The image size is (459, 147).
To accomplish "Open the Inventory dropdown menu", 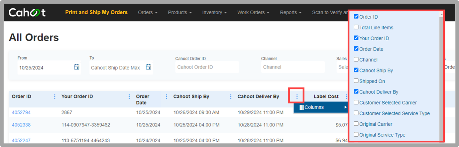I will pos(214,12).
